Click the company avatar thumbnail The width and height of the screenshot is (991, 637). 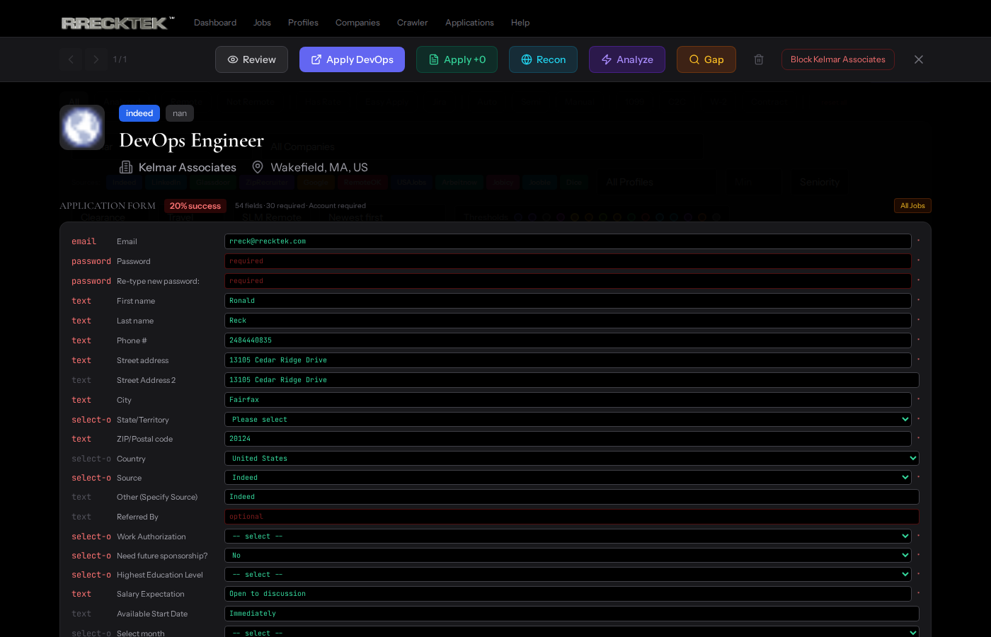(x=82, y=127)
